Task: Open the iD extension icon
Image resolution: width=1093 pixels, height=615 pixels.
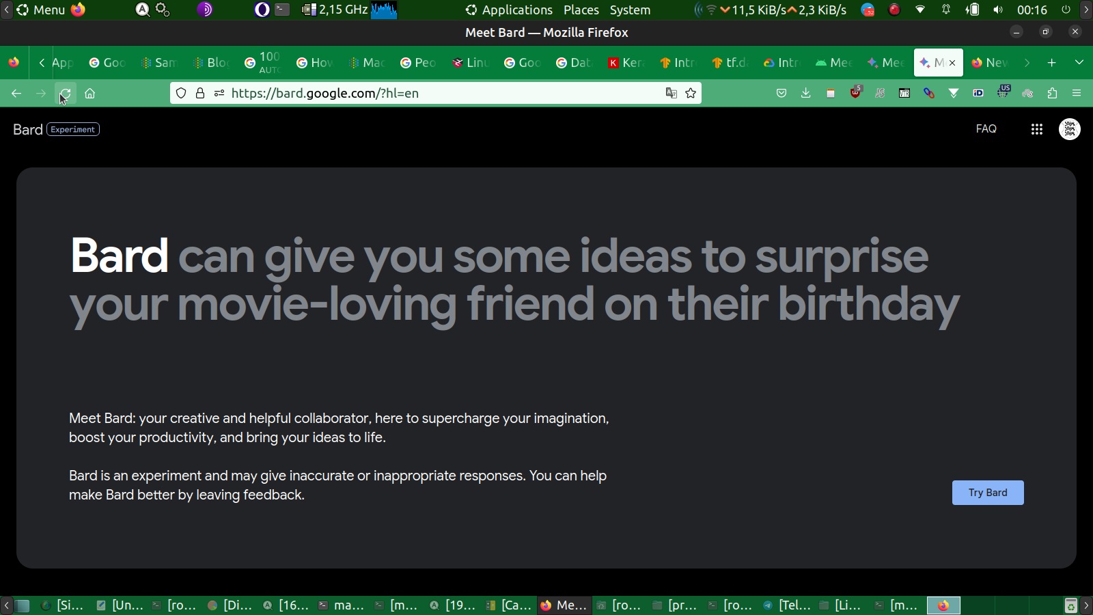Action: pos(978,94)
